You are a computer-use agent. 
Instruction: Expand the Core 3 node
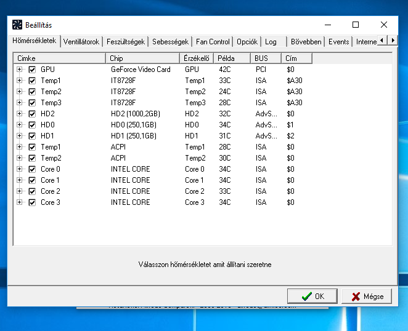tap(19, 202)
